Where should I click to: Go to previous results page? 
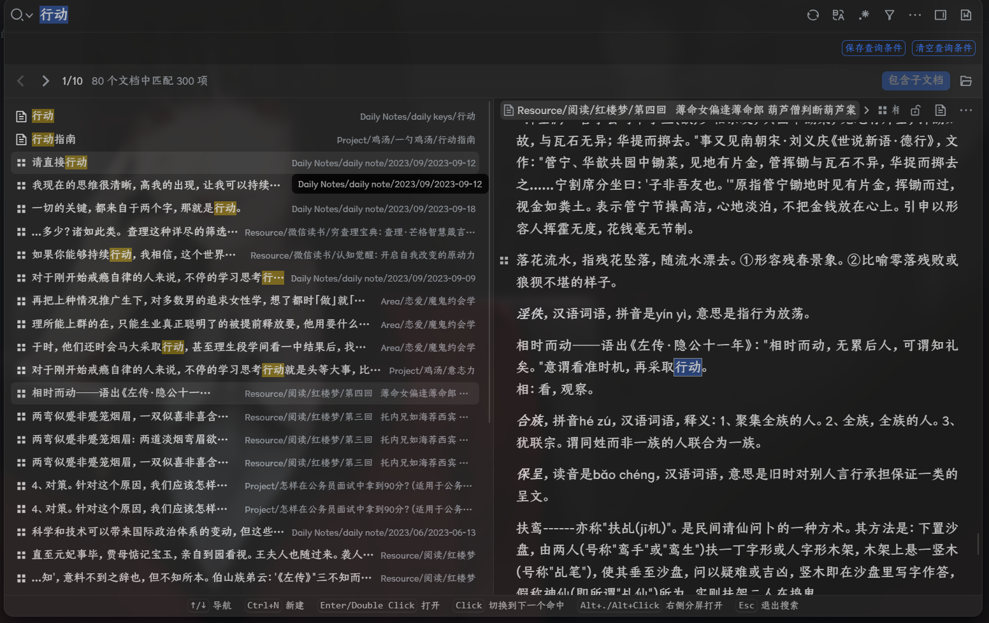(x=20, y=81)
